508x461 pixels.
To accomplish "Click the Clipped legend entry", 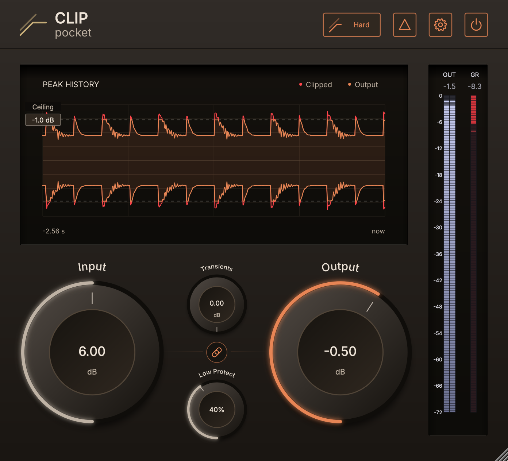I will pos(315,85).
